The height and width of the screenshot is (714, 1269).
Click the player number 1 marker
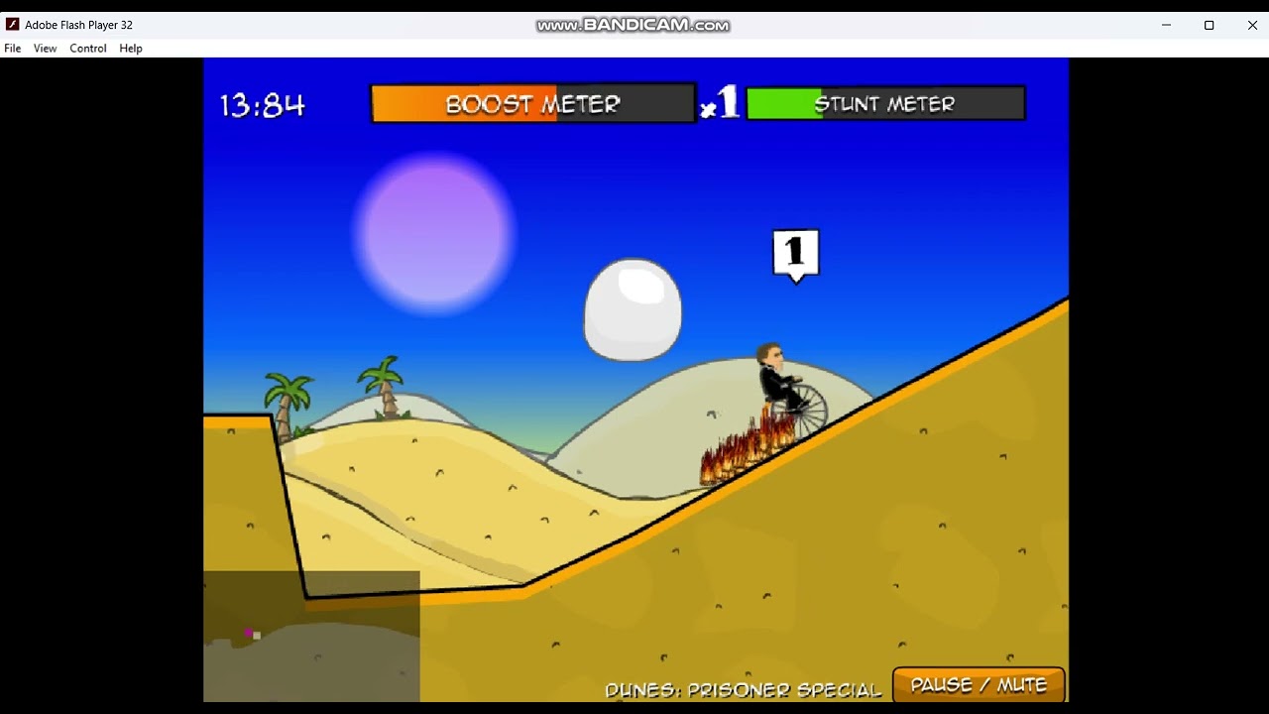(796, 256)
